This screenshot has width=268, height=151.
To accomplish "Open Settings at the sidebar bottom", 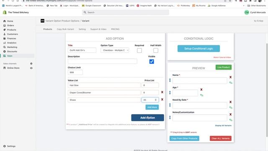I will coord(9,146).
